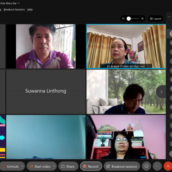Screen dimensions: 172x172
Task: Open video options arrow beside Start video
Action: 54,166
